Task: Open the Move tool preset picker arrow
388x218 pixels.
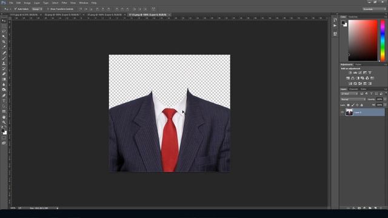Action: point(10,9)
